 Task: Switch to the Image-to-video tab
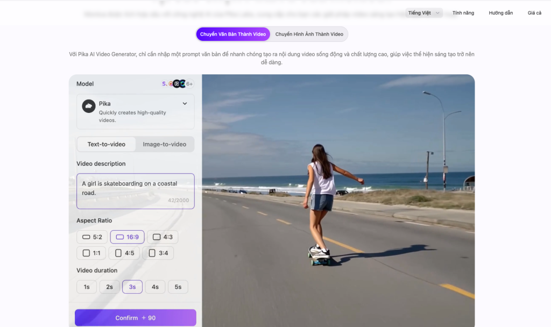coord(165,144)
